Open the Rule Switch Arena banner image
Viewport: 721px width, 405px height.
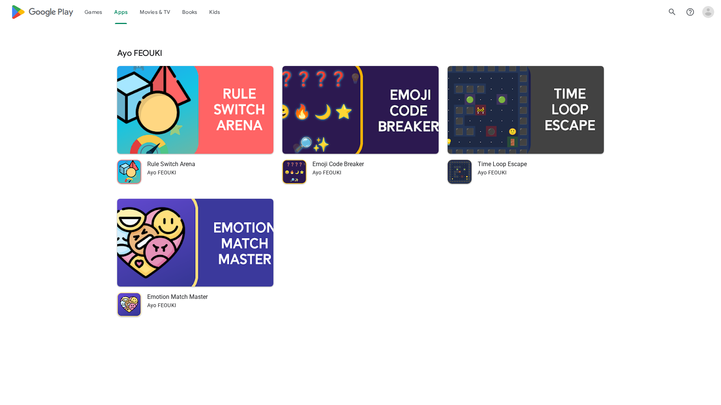[x=195, y=110]
